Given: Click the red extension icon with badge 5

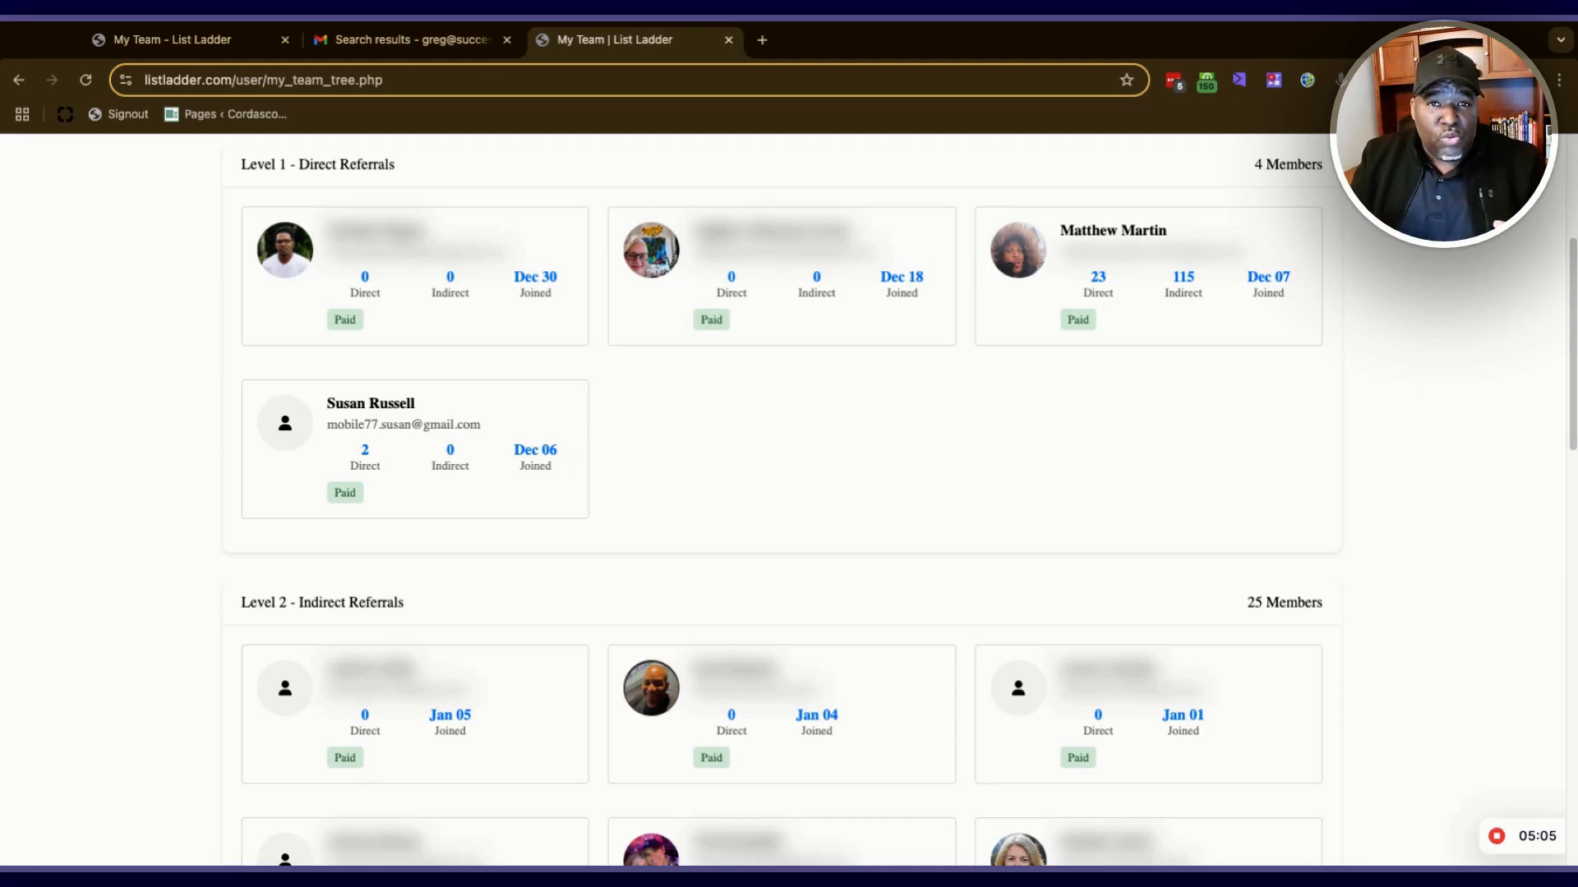Looking at the screenshot, I should [1174, 80].
